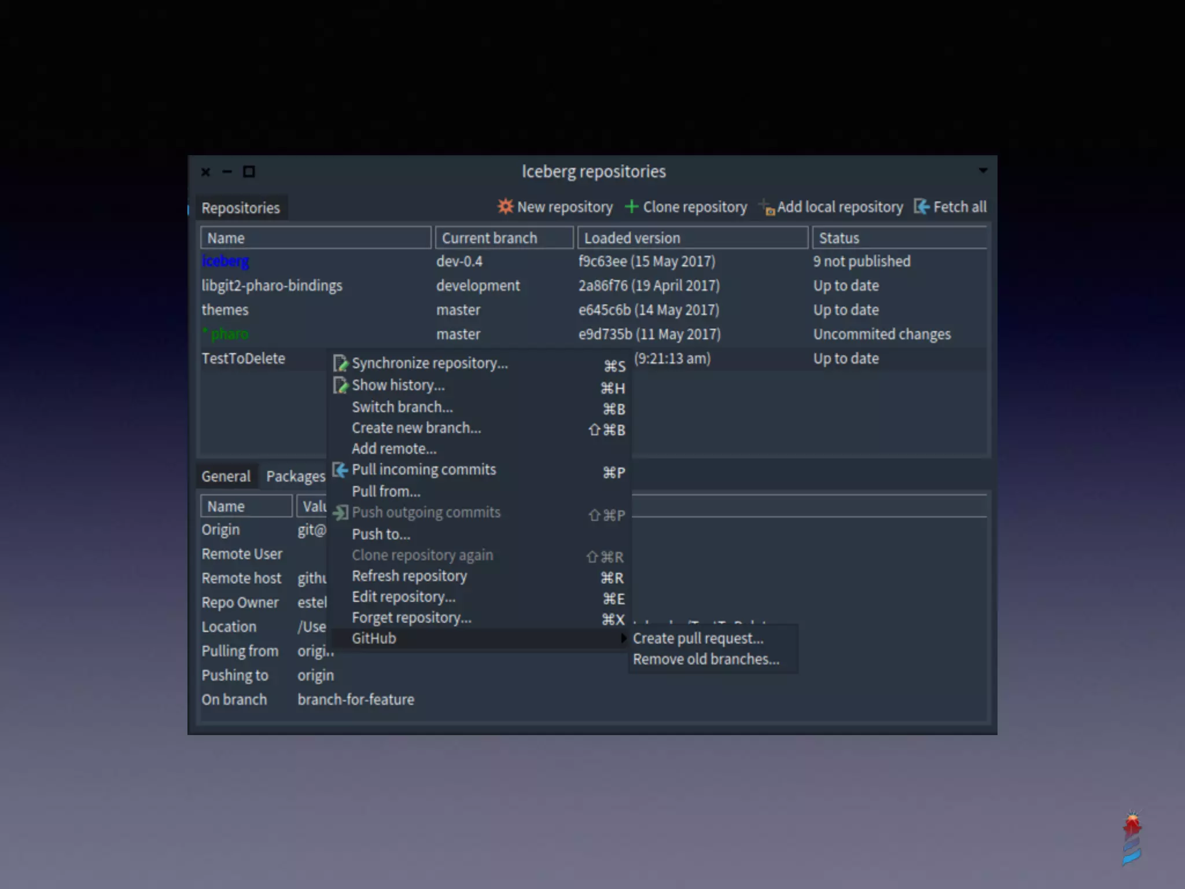Image resolution: width=1185 pixels, height=889 pixels.
Task: Click the Add local repository icon
Action: click(767, 208)
